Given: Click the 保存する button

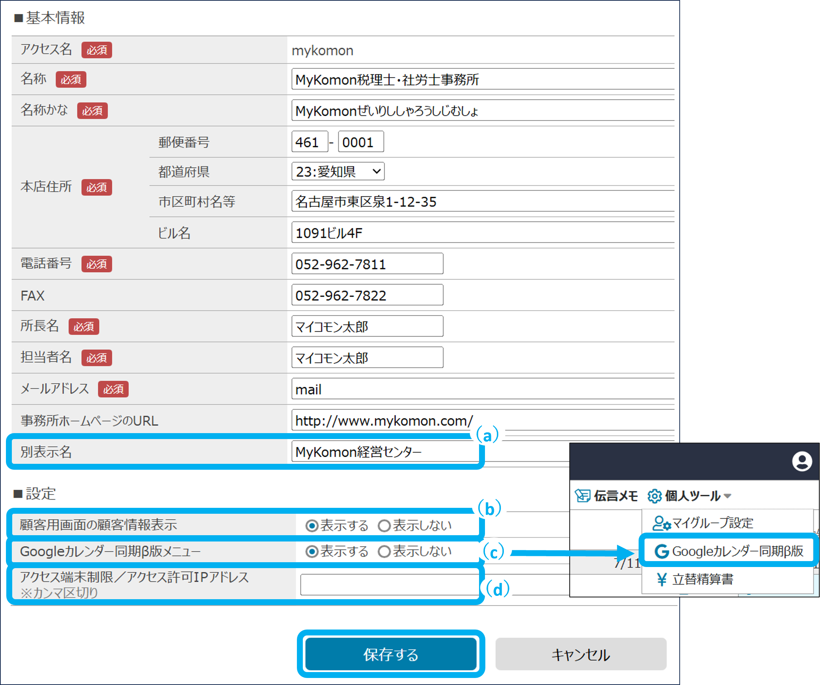Looking at the screenshot, I should point(391,654).
